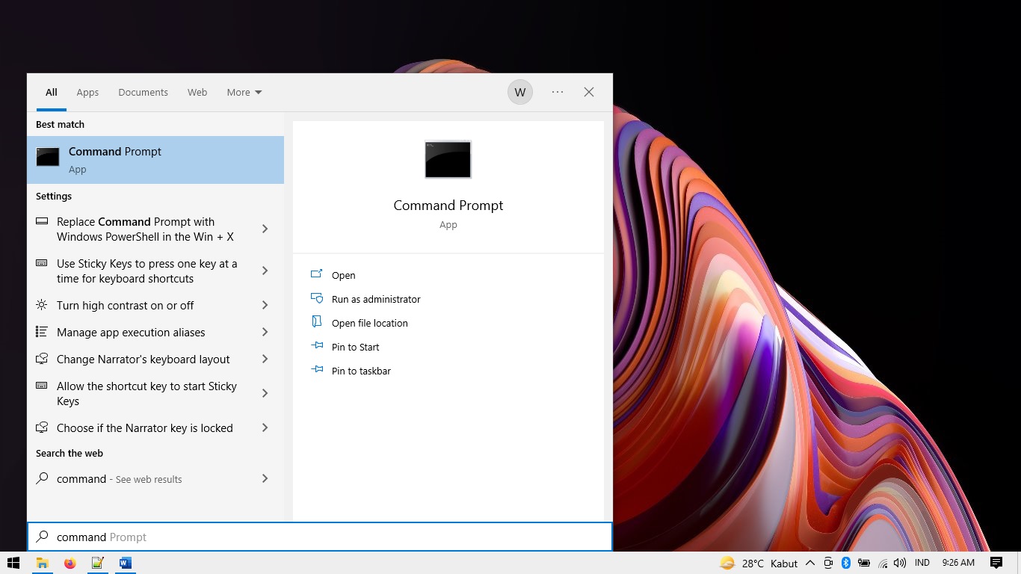Expand the More filter dropdown
1021x574 pixels.
pyautogui.click(x=244, y=93)
